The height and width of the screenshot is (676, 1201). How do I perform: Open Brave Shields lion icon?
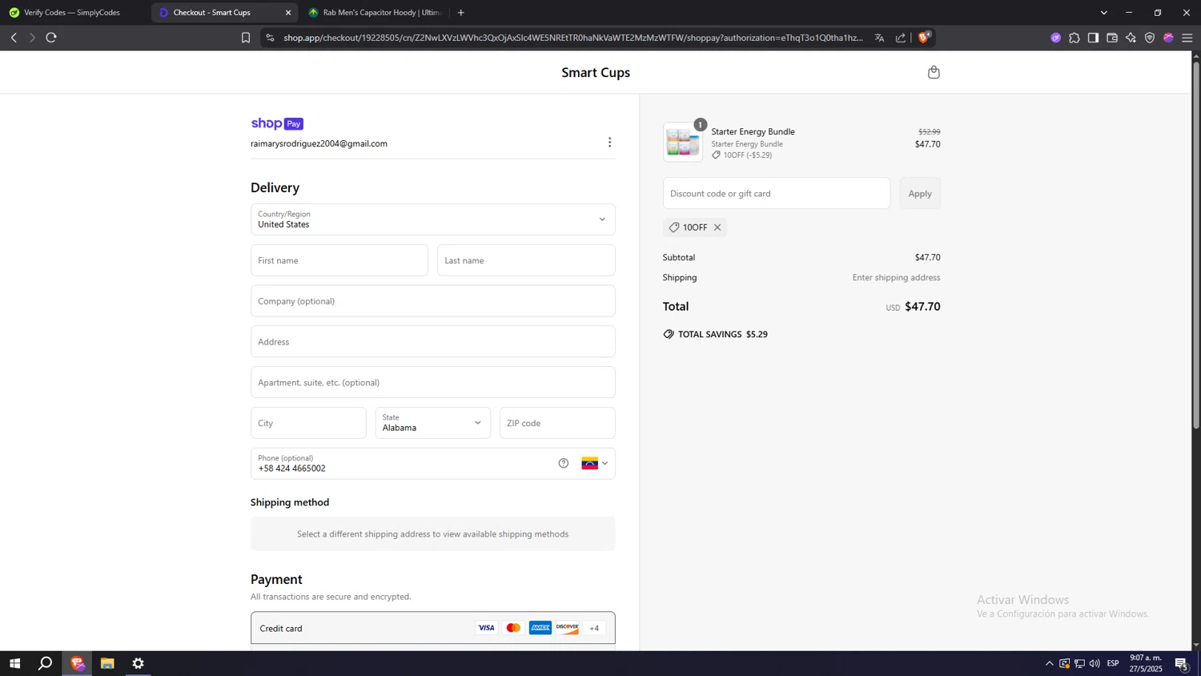924,37
